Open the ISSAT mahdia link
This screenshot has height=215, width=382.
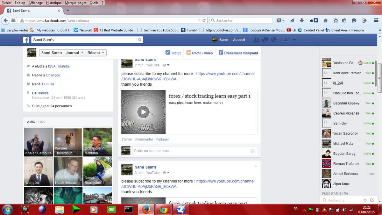coord(59,66)
